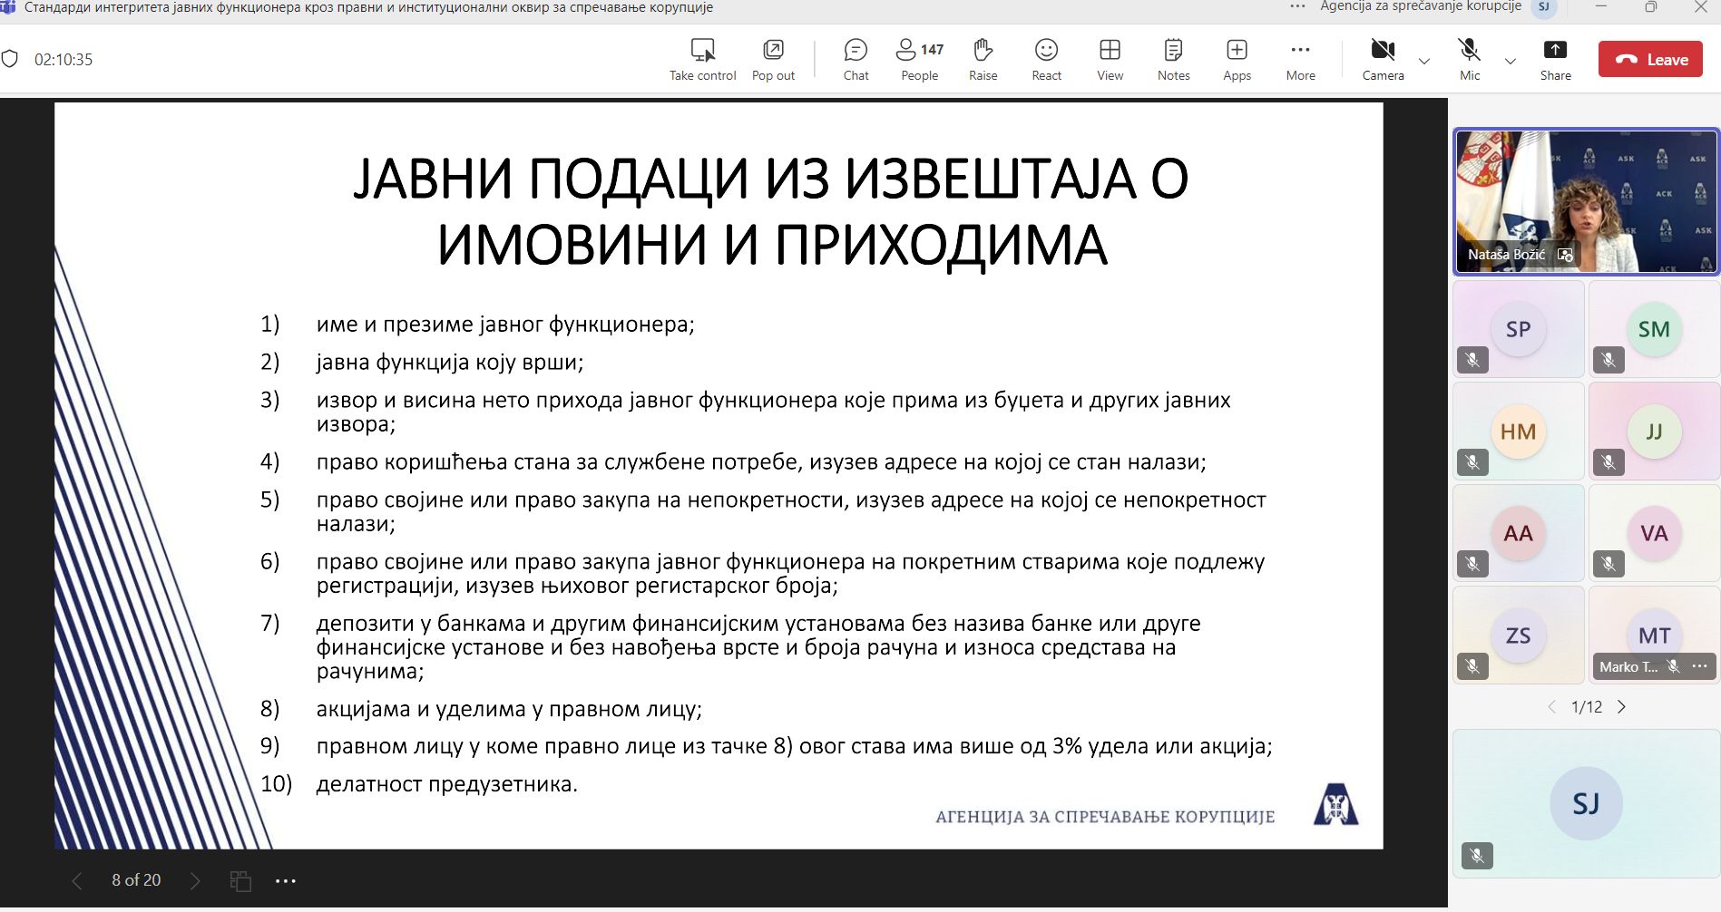Open the View layout options
Viewport: 1721px width, 912px height.
pos(1110,59)
